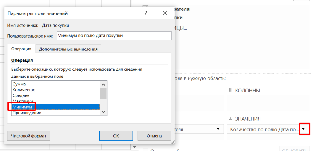This screenshot has width=313, height=151.
Task: Click the КОЛОННЫ area header
Action: click(x=248, y=91)
